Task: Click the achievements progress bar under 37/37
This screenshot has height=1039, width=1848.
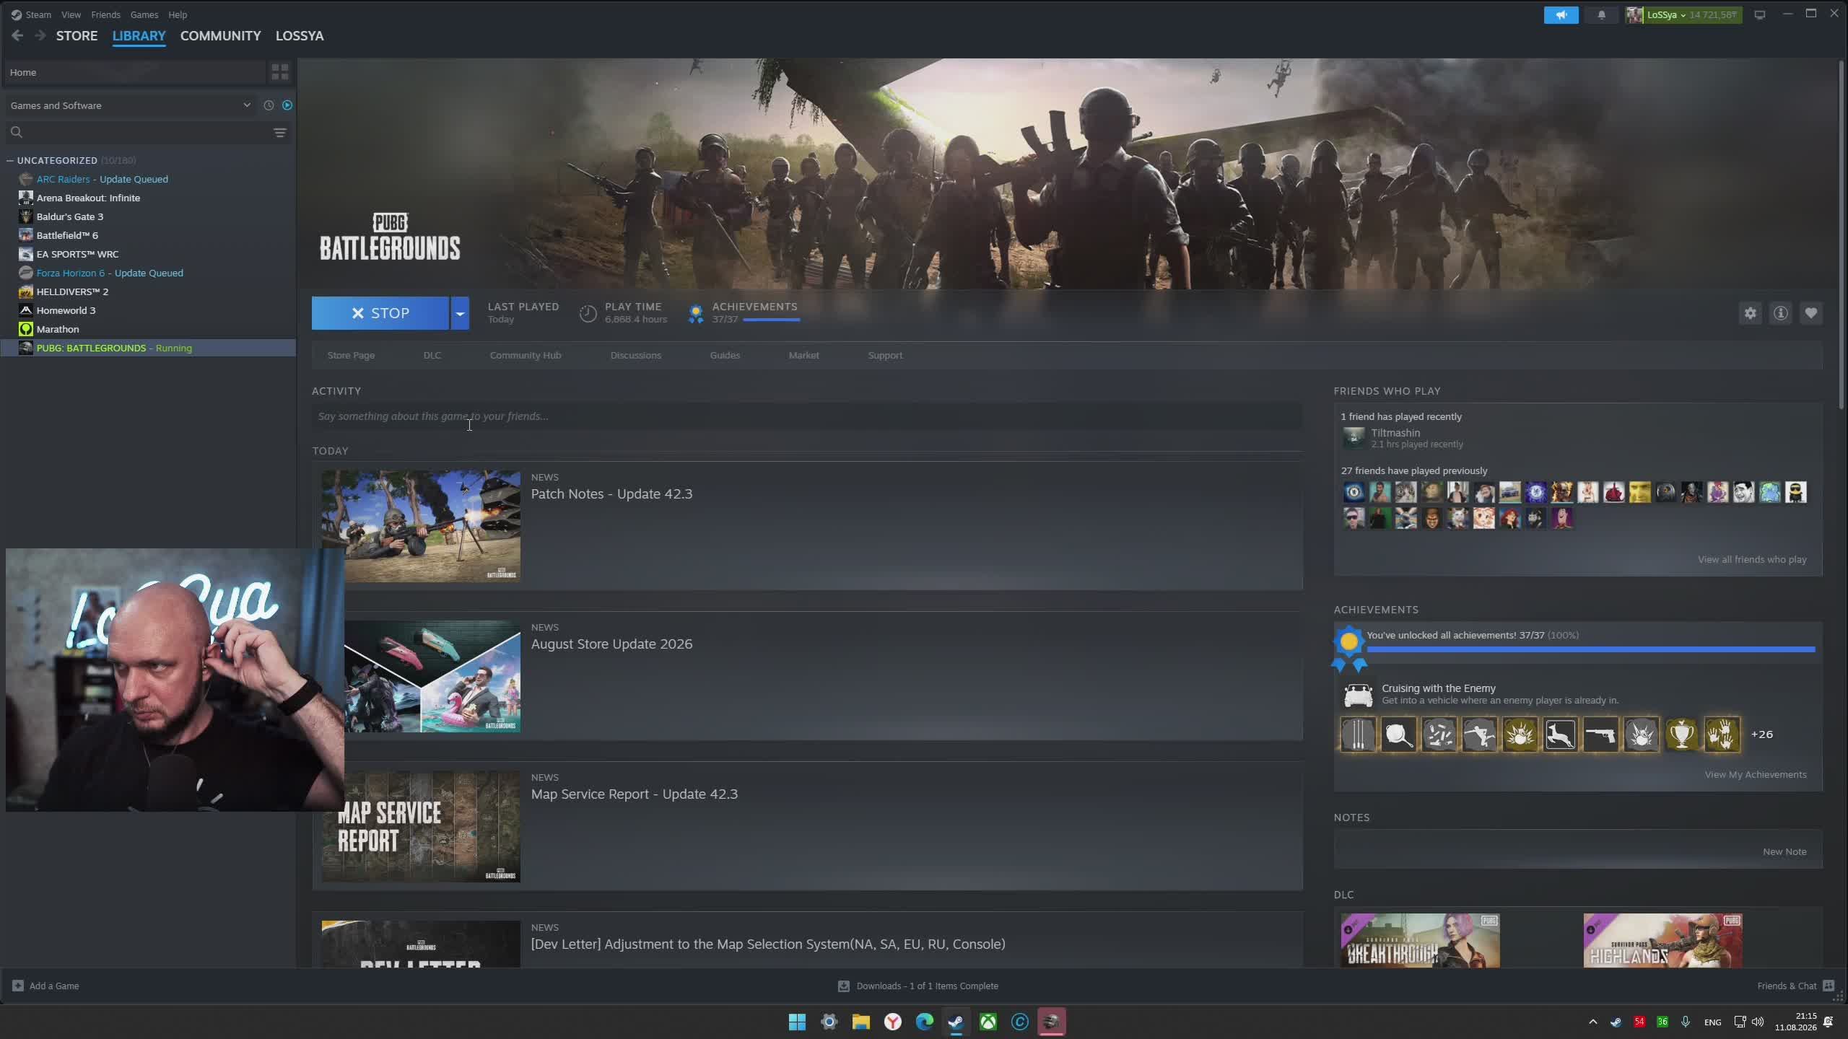Action: [x=771, y=320]
